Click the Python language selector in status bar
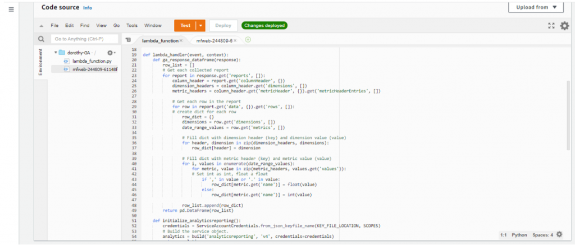Screen dimensions: 575x245 tap(519, 235)
